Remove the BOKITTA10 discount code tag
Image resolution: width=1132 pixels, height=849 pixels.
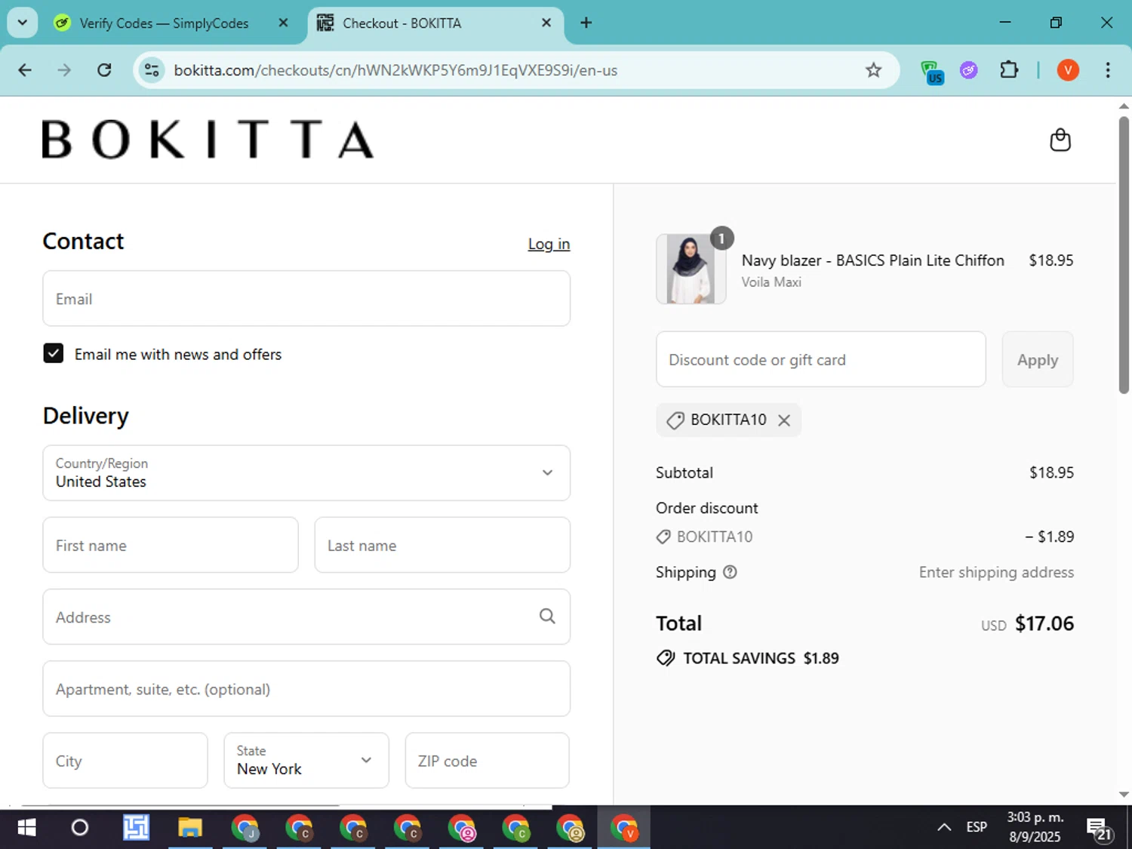point(784,420)
